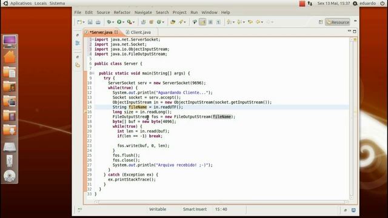
Task: Open the Project menu
Action: point(179,12)
